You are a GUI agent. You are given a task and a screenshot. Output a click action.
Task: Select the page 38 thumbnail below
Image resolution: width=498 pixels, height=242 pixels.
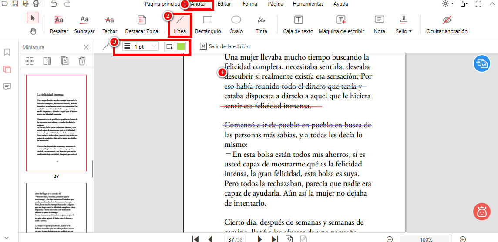pyautogui.click(x=56, y=208)
